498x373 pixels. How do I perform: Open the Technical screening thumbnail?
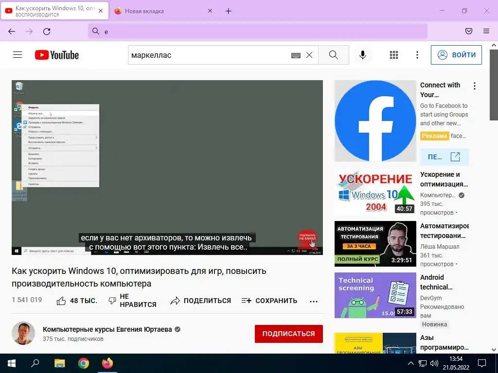(375, 295)
